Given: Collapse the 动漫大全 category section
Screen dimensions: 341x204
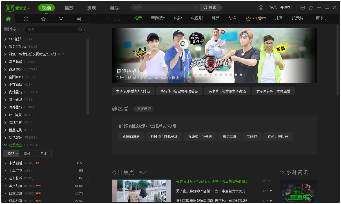Looking at the screenshot, I should [5, 145].
